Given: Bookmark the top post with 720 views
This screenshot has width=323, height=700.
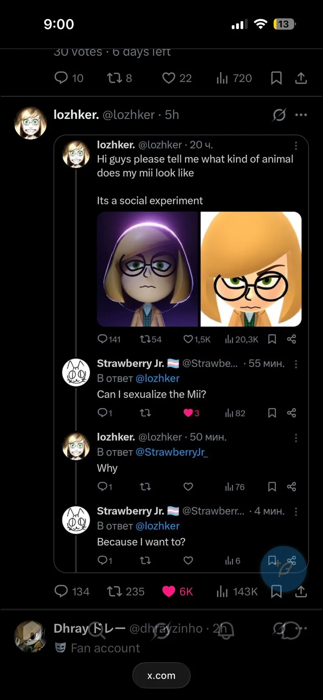Looking at the screenshot, I should pyautogui.click(x=276, y=78).
